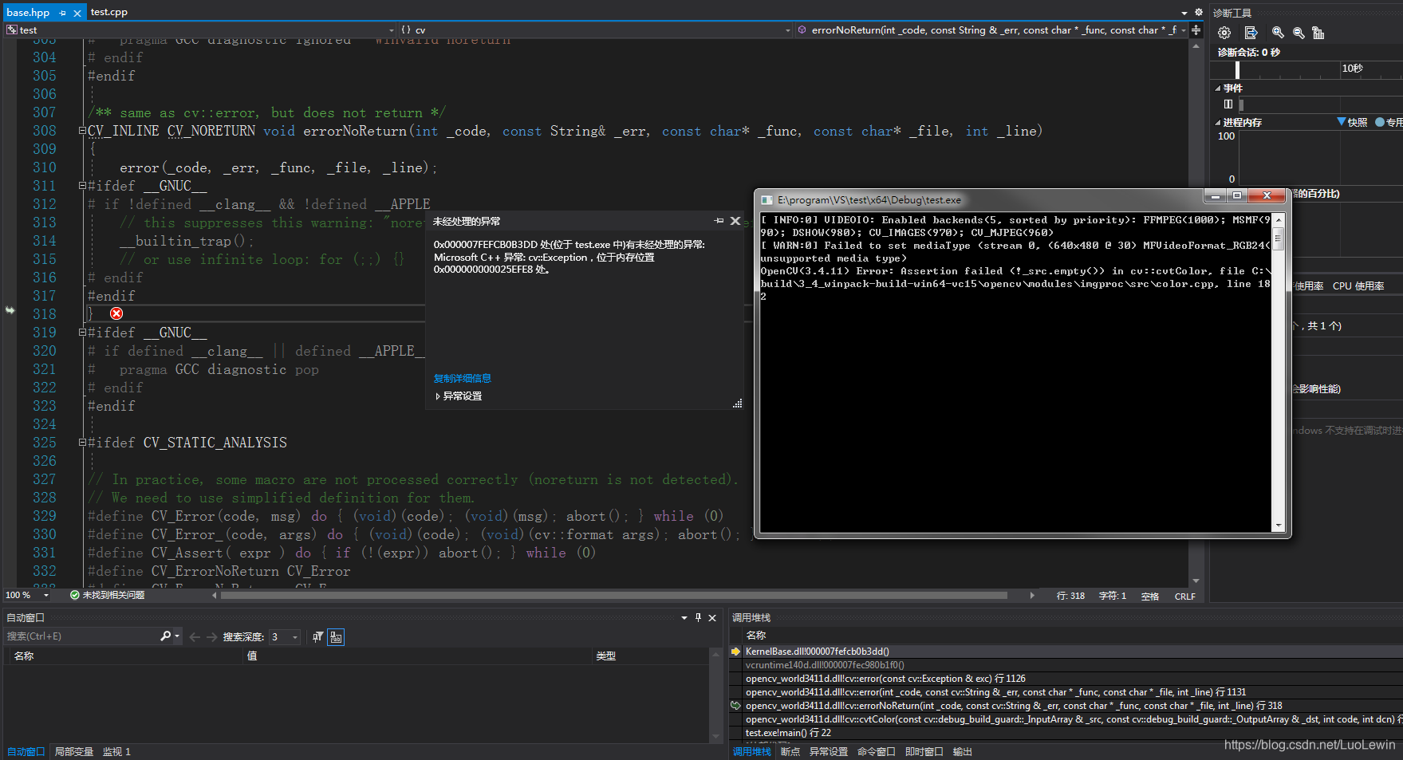Click the reset view chart icon
1403x760 pixels.
[x=1318, y=33]
